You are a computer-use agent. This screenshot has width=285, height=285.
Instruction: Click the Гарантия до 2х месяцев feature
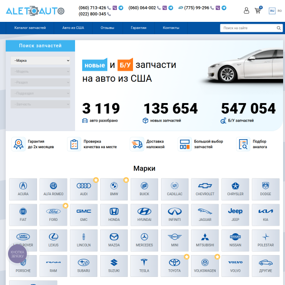(x=33, y=144)
